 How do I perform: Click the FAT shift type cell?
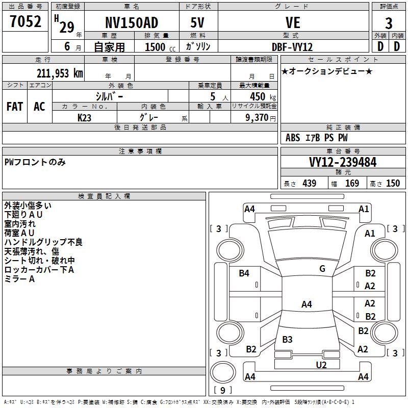tap(15, 107)
